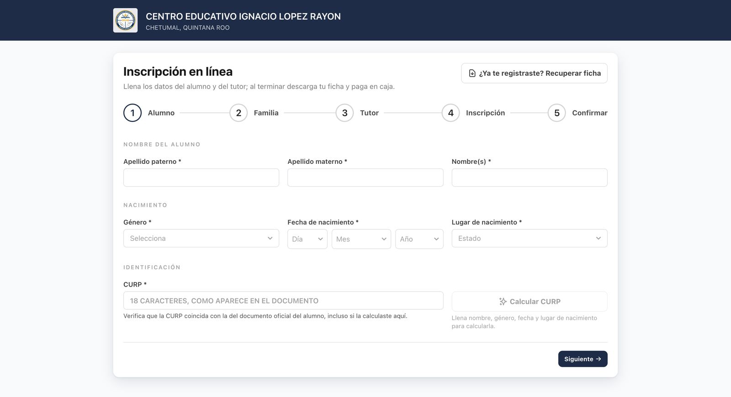Go to the Familia step label
The width and height of the screenshot is (731, 397).
tap(266, 113)
